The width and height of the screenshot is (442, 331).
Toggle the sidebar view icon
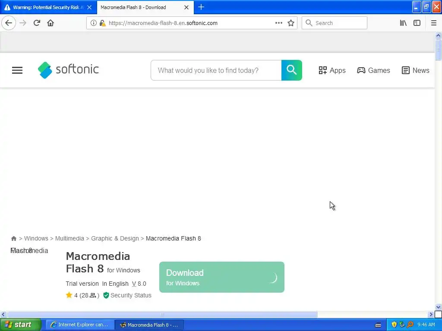(x=417, y=23)
